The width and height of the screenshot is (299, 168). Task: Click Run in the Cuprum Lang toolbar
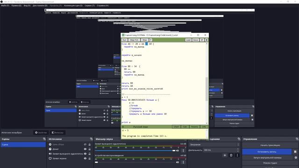pyautogui.click(x=124, y=40)
